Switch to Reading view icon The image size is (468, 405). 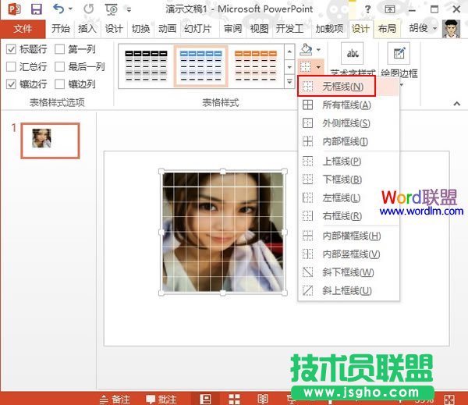pos(263,399)
